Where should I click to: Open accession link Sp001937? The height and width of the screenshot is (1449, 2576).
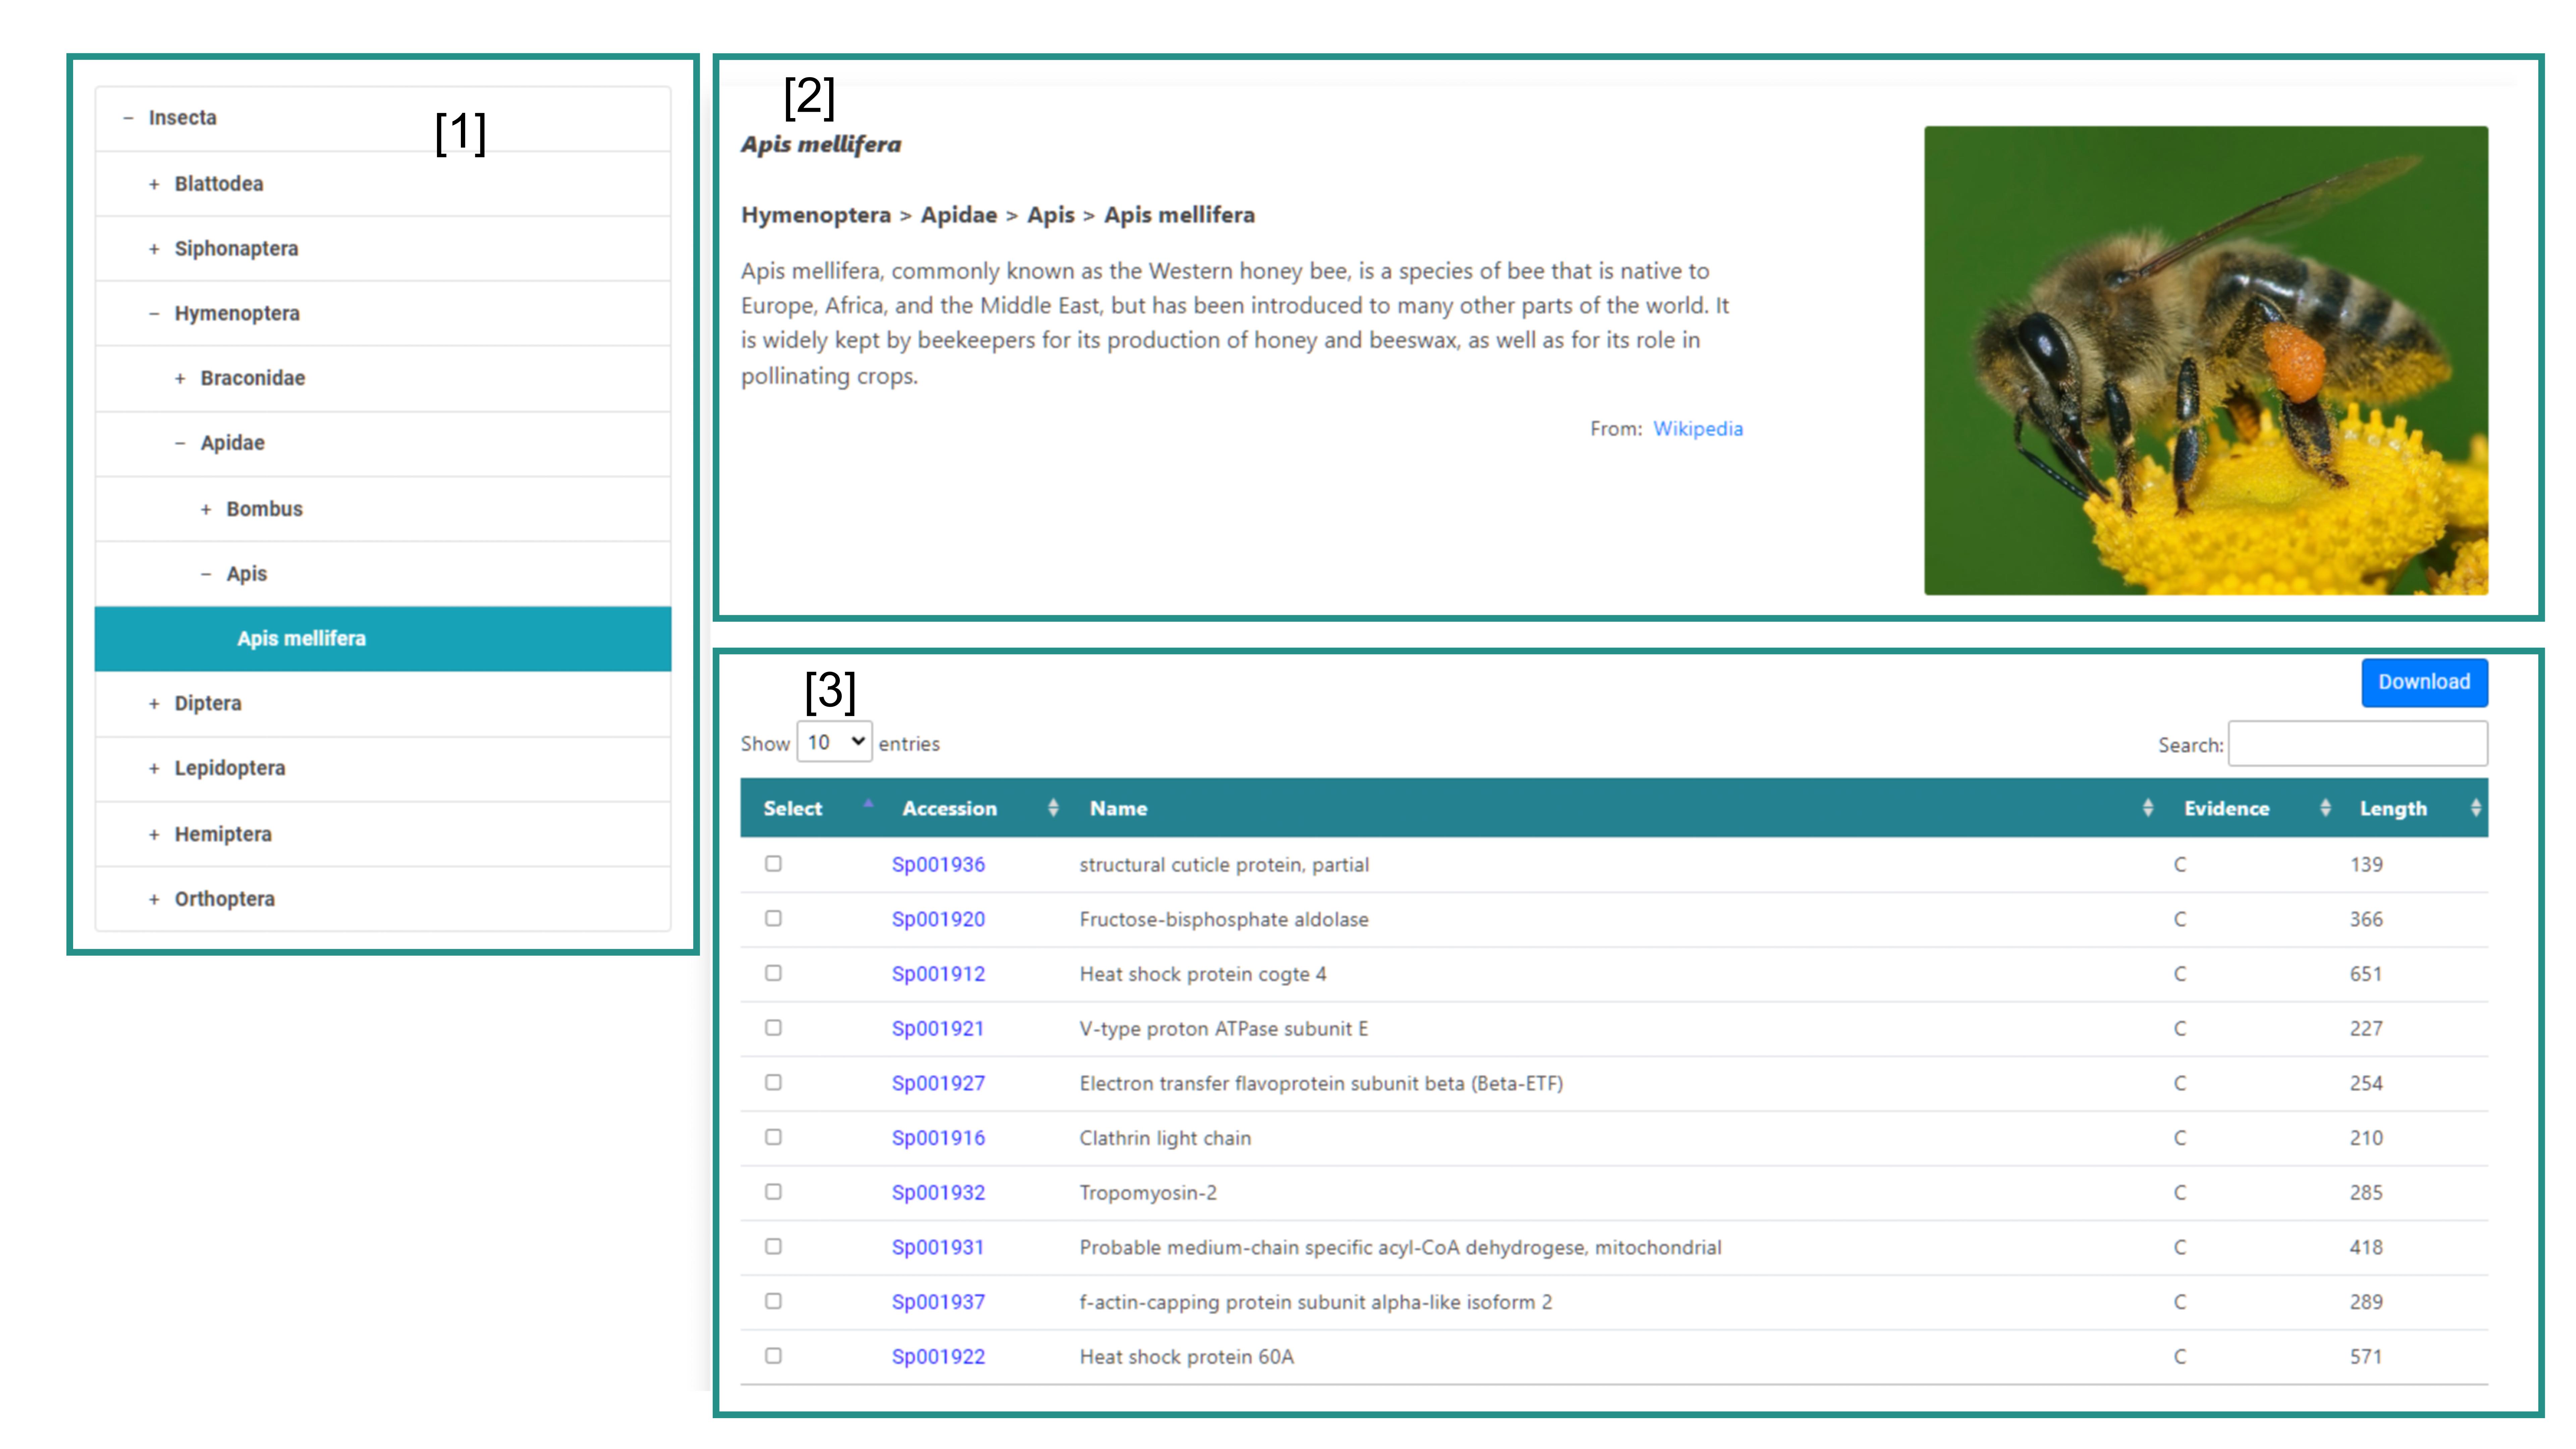[x=938, y=1302]
